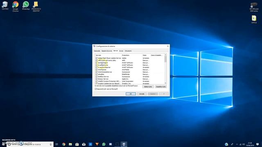Select the Apple Inc. producer cell
Screen dimensions: 262x147
(126, 79)
